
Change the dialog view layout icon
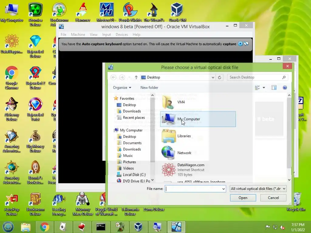(x=257, y=88)
